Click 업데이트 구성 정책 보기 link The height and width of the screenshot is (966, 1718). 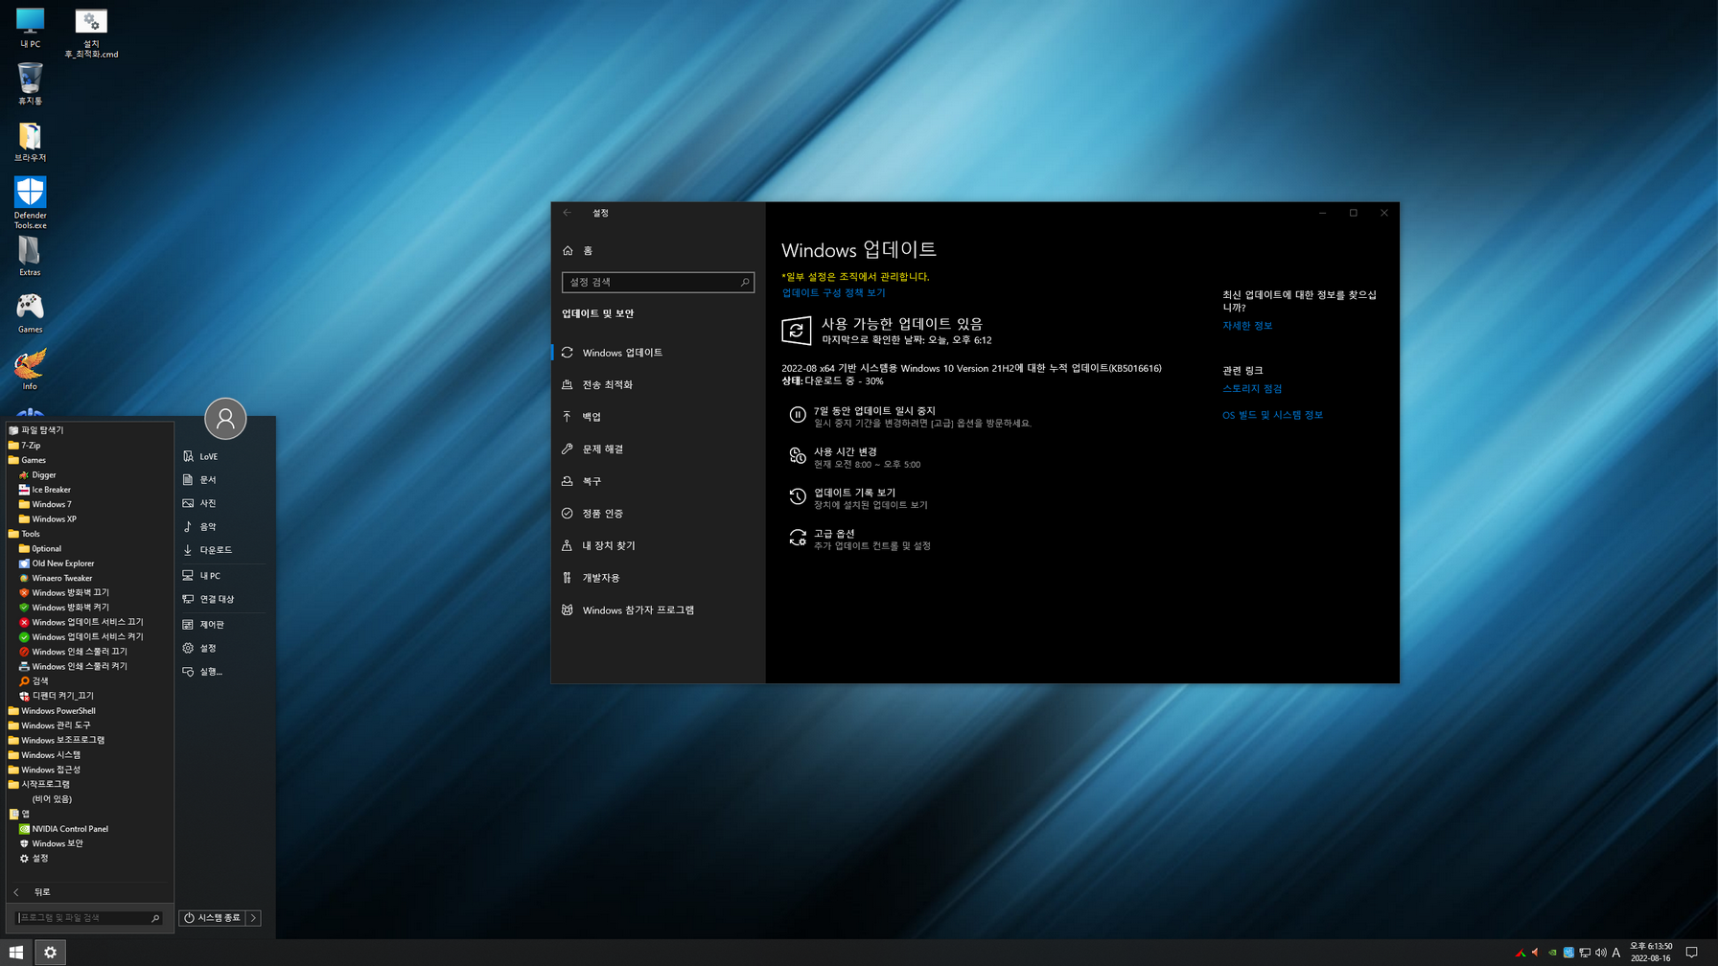coord(833,293)
